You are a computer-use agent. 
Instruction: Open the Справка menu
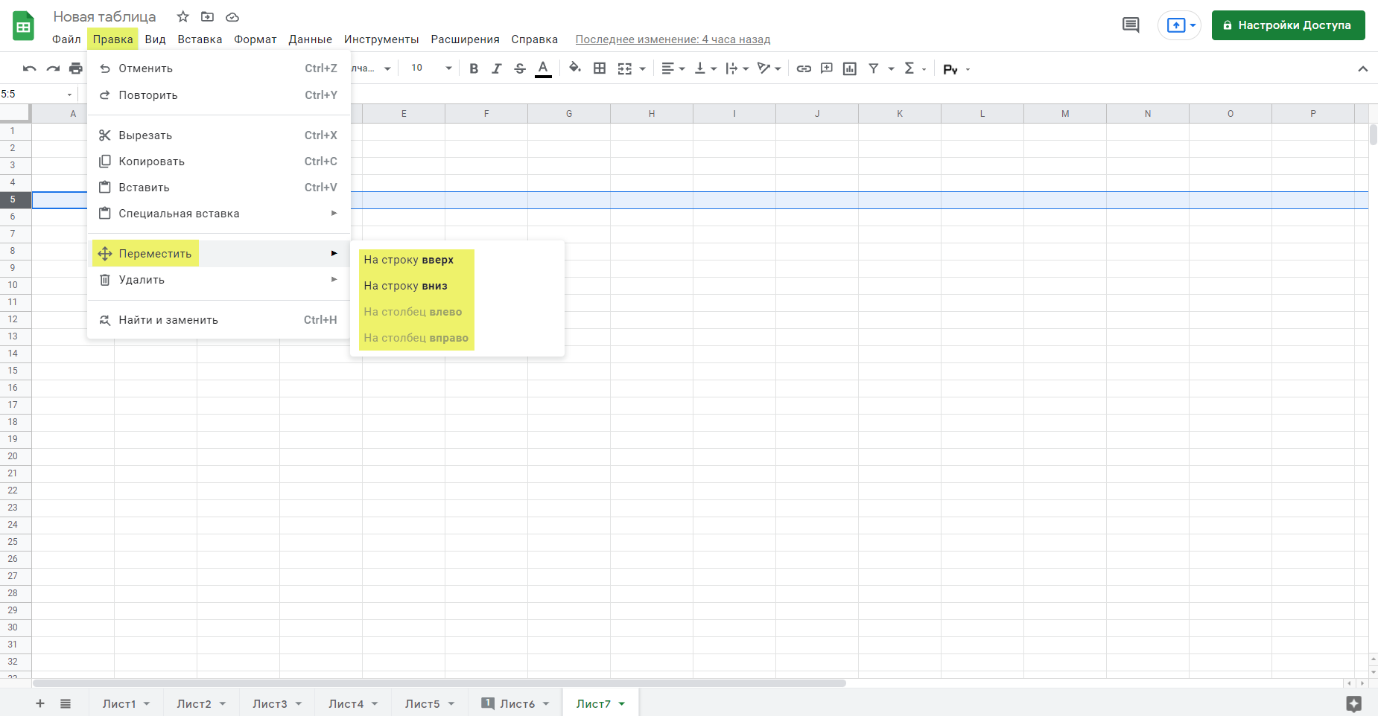pyautogui.click(x=534, y=39)
